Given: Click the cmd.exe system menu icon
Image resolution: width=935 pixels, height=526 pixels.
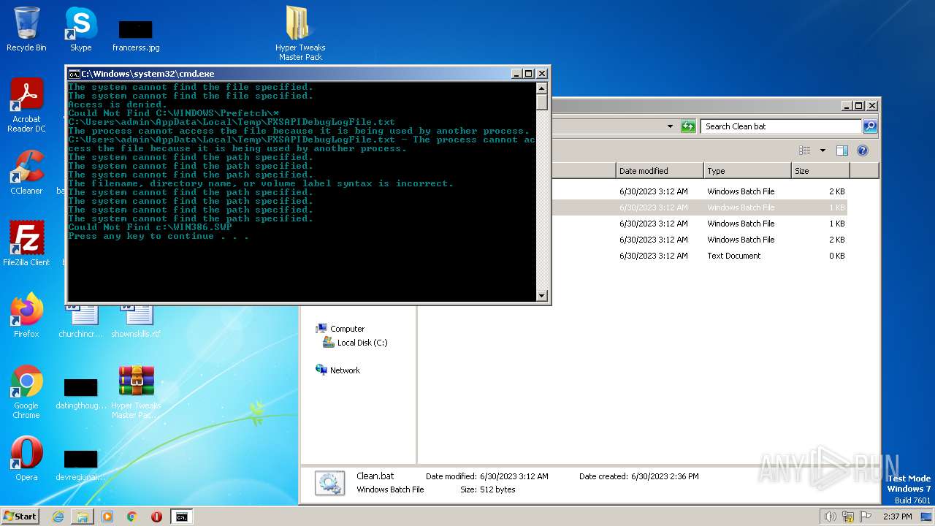Looking at the screenshot, I should point(74,74).
